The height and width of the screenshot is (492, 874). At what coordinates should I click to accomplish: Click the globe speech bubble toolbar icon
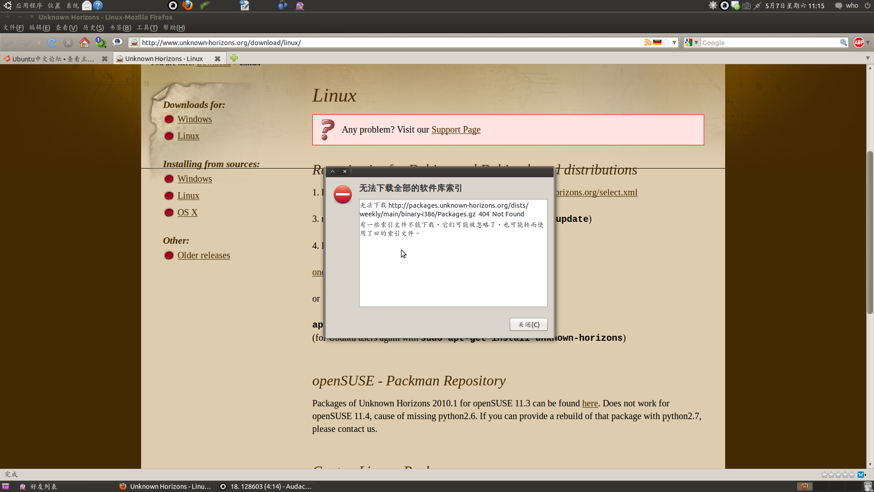point(117,42)
